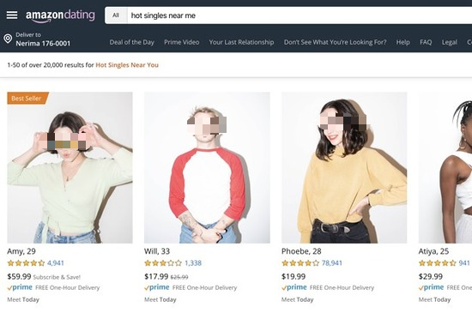View Phoebe's 78,941 reviews

pyautogui.click(x=332, y=263)
